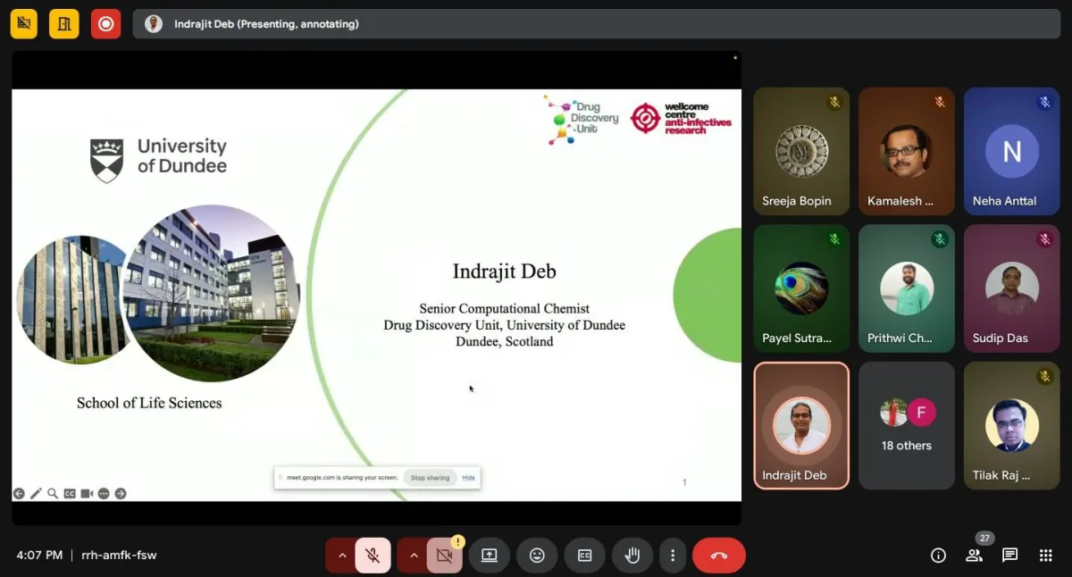The height and width of the screenshot is (577, 1072).
Task: Open the chat messages panel icon
Action: point(1009,556)
